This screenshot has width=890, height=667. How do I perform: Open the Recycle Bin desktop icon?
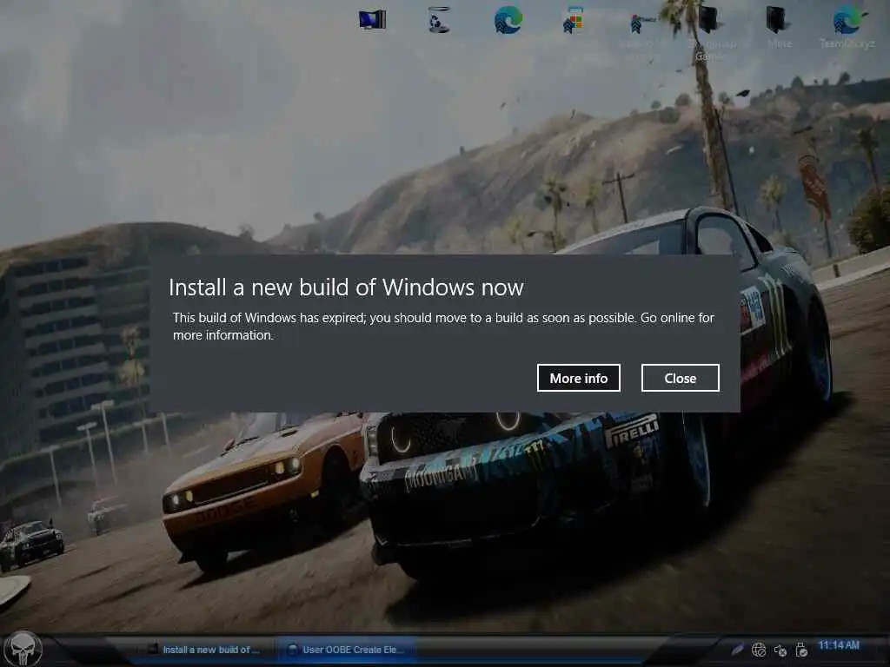point(439,20)
